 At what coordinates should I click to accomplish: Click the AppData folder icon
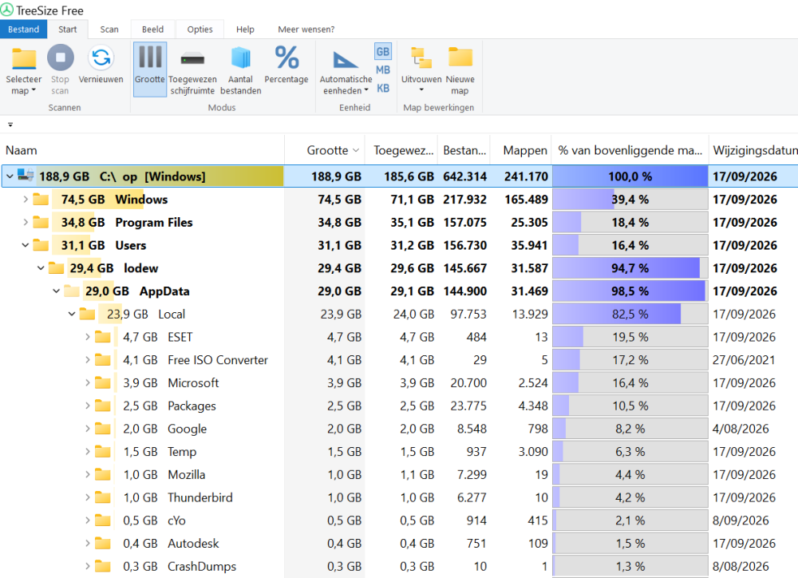(x=72, y=291)
